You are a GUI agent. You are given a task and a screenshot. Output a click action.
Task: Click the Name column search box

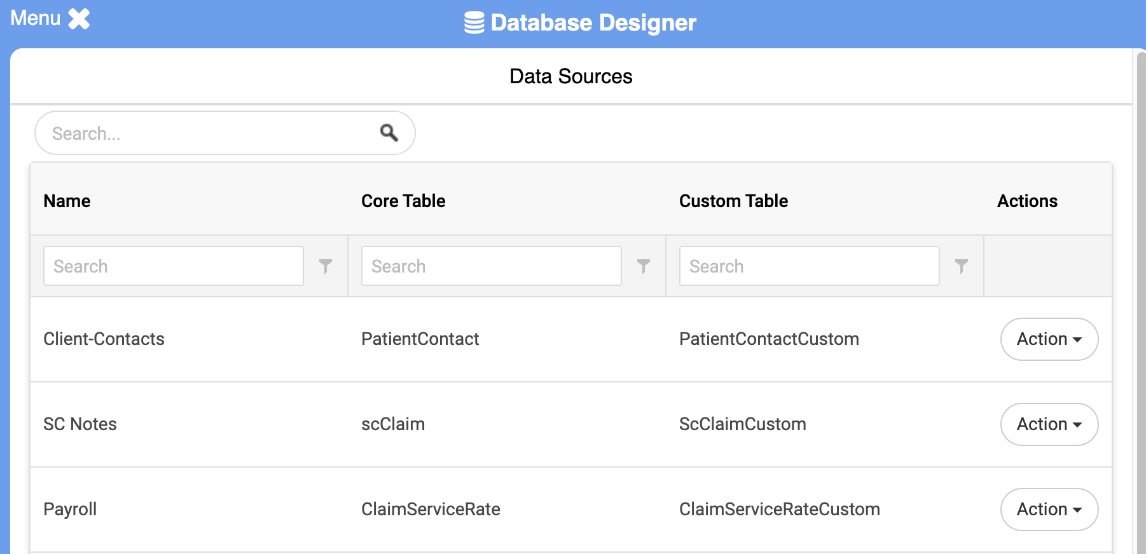pos(173,266)
